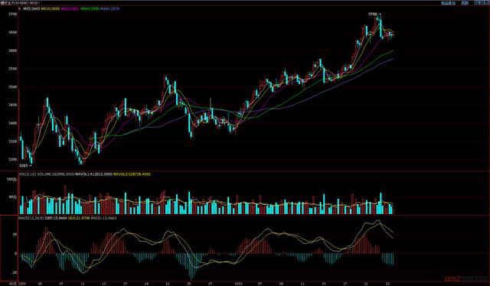Click the rightmost top-right corner button

point(482,3)
